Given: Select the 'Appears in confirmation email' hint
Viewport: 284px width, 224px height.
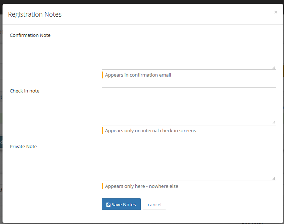Looking at the screenshot, I should coord(138,75).
